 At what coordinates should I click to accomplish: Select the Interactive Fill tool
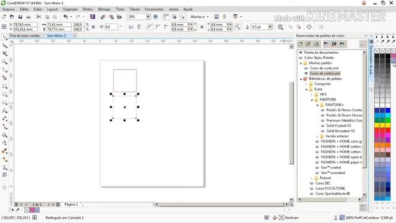4,159
